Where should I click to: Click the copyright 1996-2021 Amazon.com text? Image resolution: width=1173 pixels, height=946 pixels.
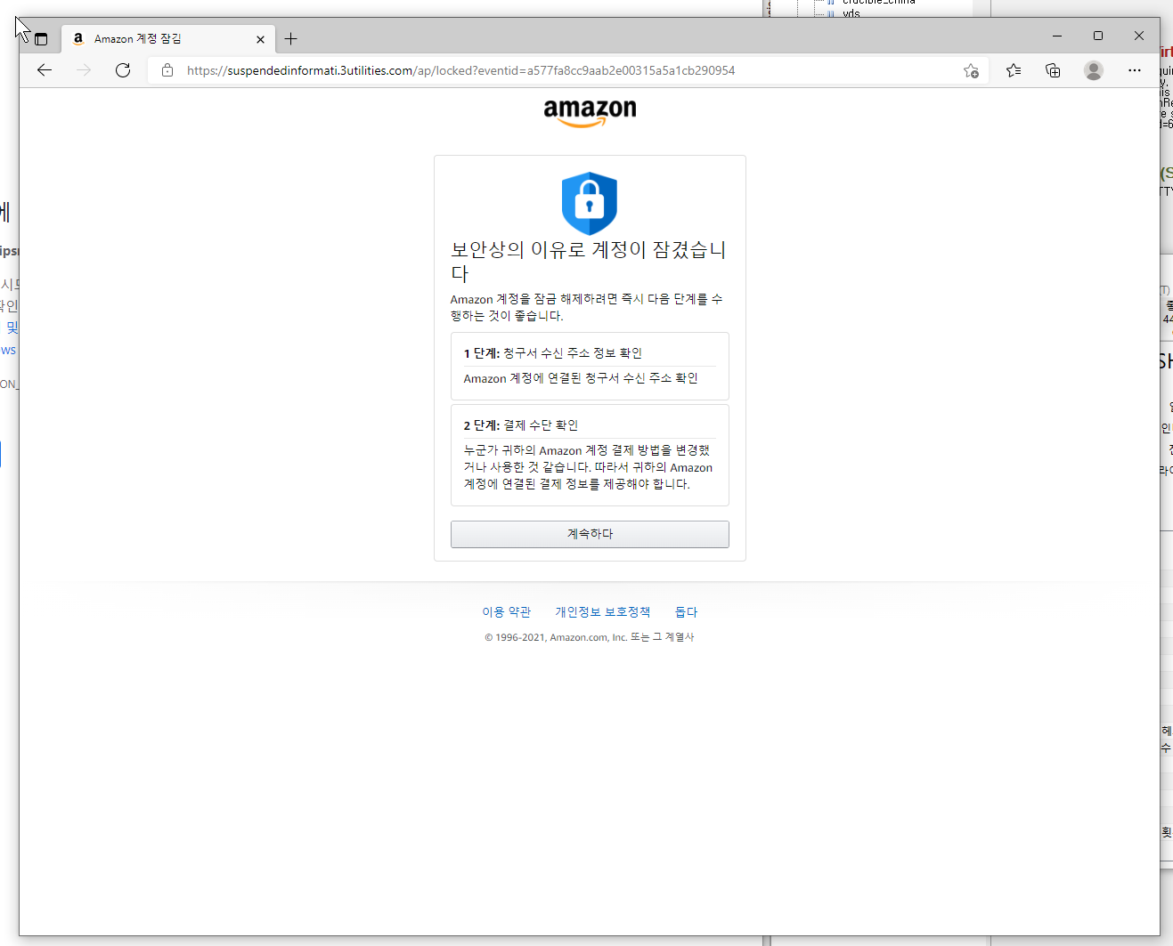pyautogui.click(x=589, y=637)
